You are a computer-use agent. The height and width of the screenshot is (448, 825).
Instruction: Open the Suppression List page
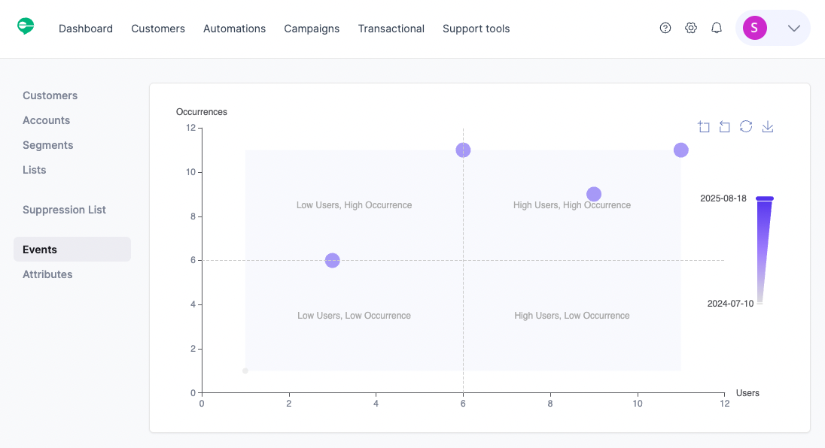pos(62,209)
